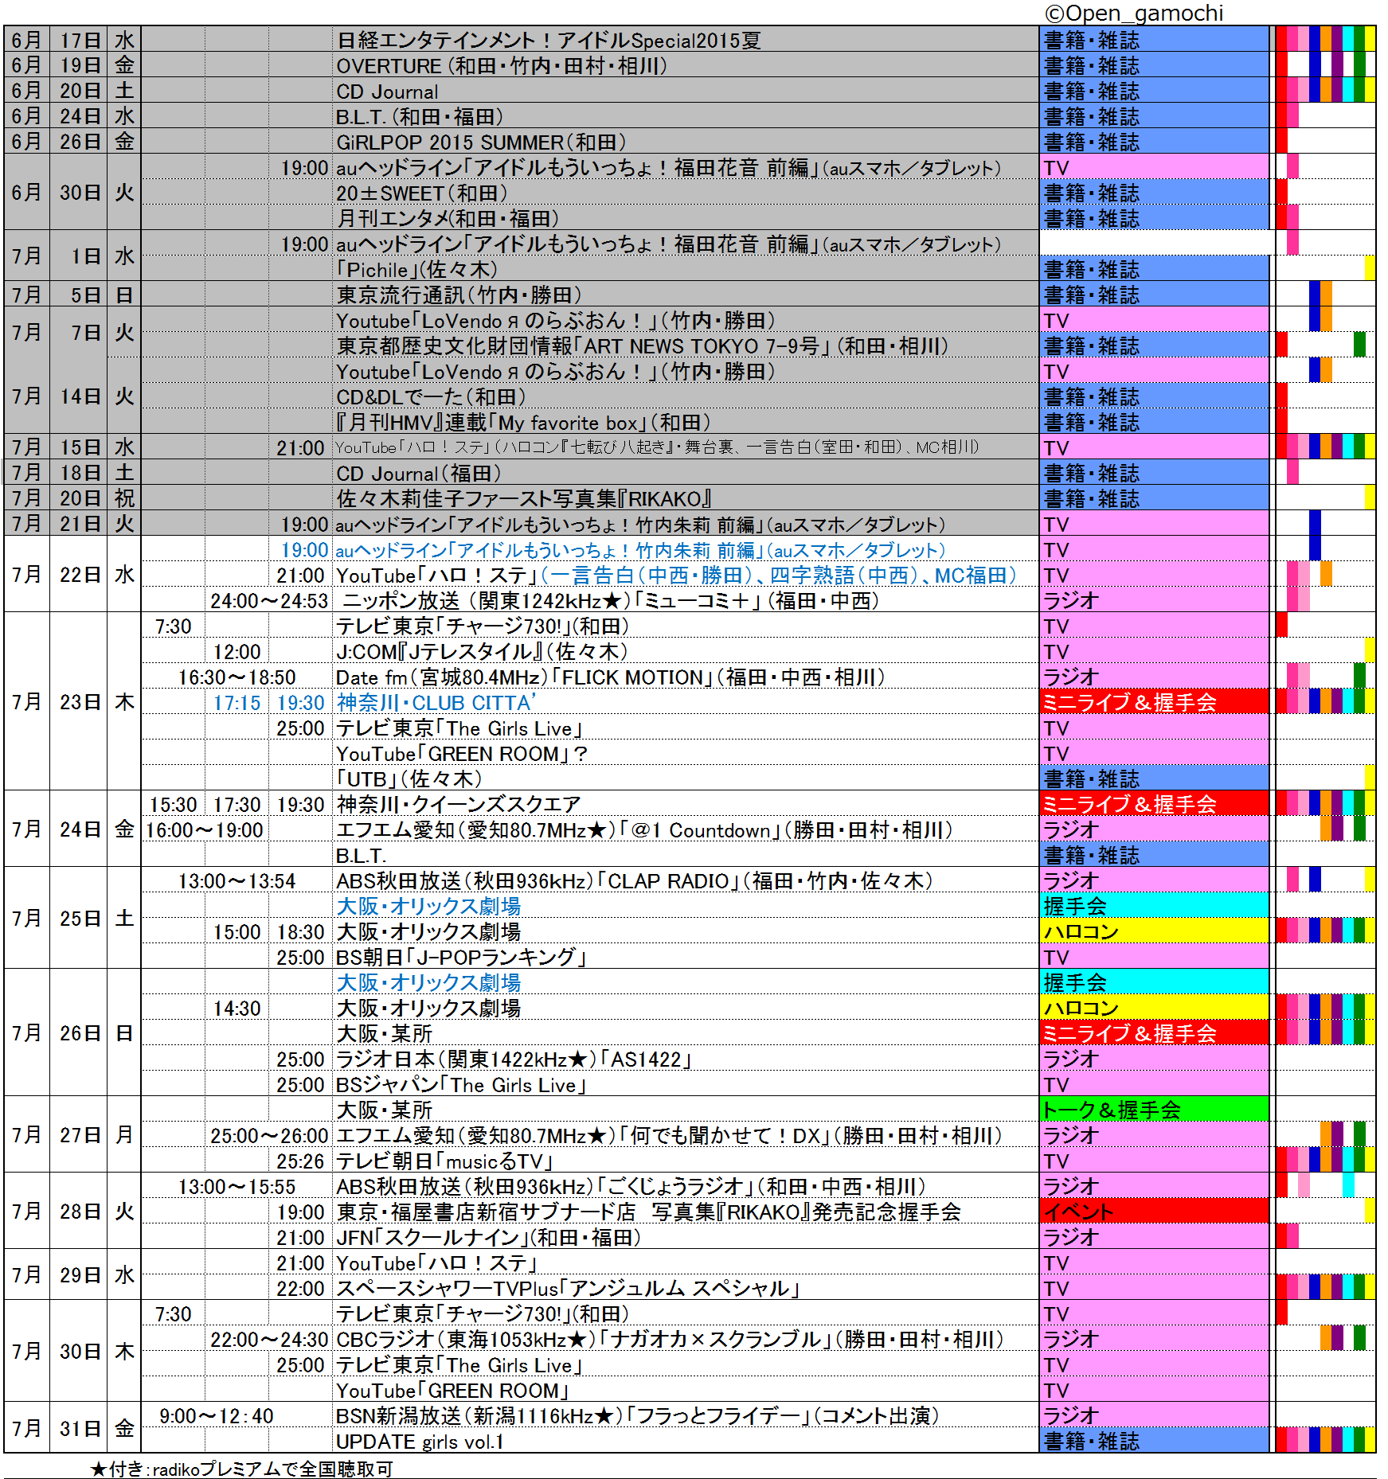Click the 20±SWEET(和田) entry

[x=422, y=193]
